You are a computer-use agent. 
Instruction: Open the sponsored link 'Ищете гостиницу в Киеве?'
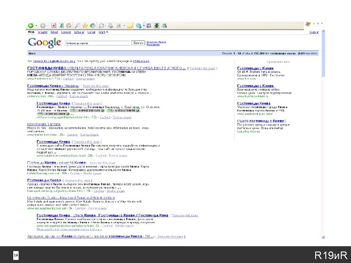click(261, 121)
